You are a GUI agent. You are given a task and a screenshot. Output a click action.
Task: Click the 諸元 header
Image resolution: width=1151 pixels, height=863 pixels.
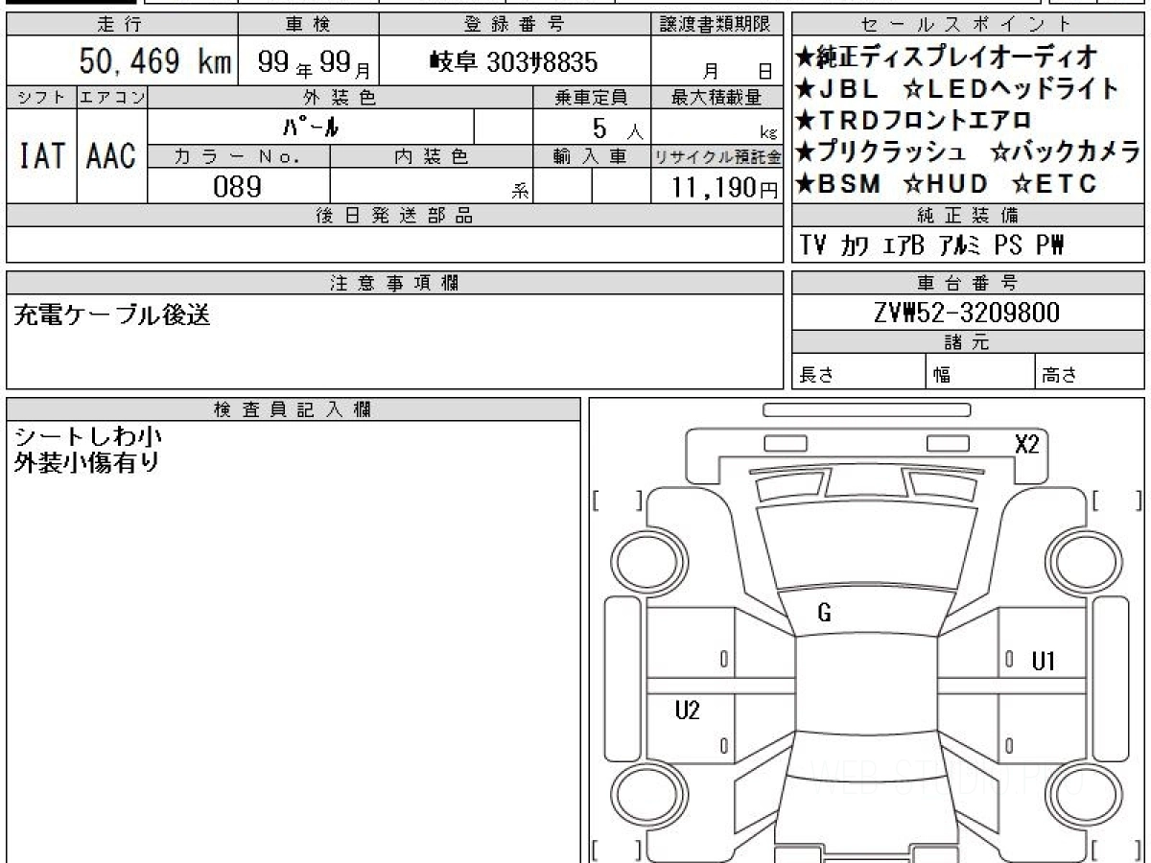coord(967,342)
